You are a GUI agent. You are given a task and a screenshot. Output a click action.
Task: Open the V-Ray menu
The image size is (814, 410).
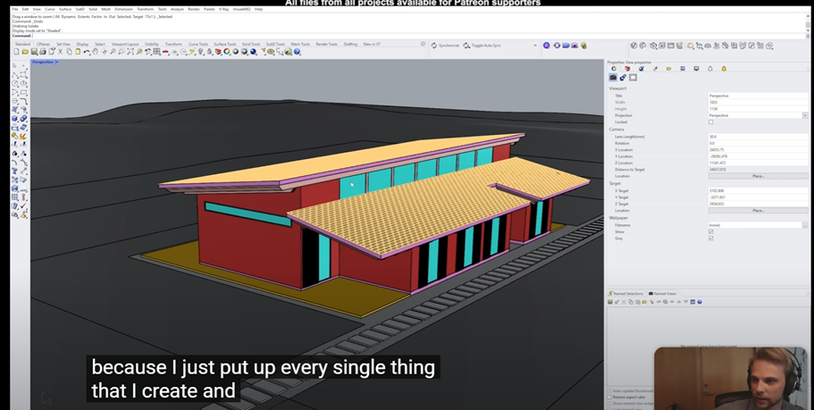coord(223,9)
